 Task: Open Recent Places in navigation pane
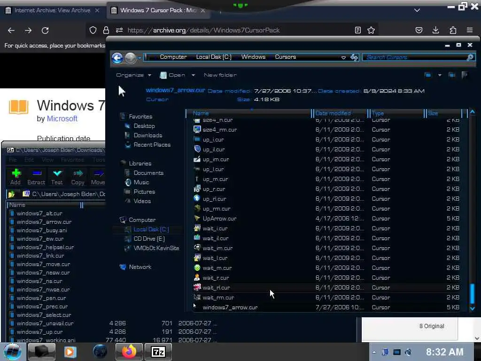click(152, 145)
